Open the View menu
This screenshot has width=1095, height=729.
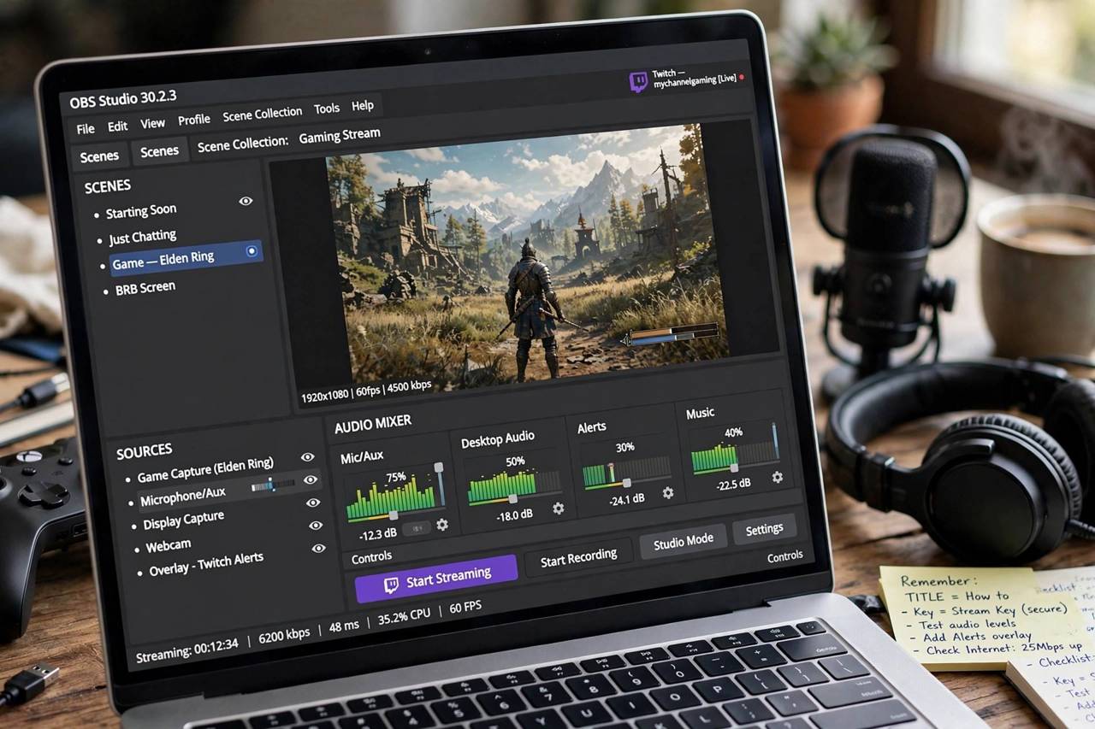point(152,123)
